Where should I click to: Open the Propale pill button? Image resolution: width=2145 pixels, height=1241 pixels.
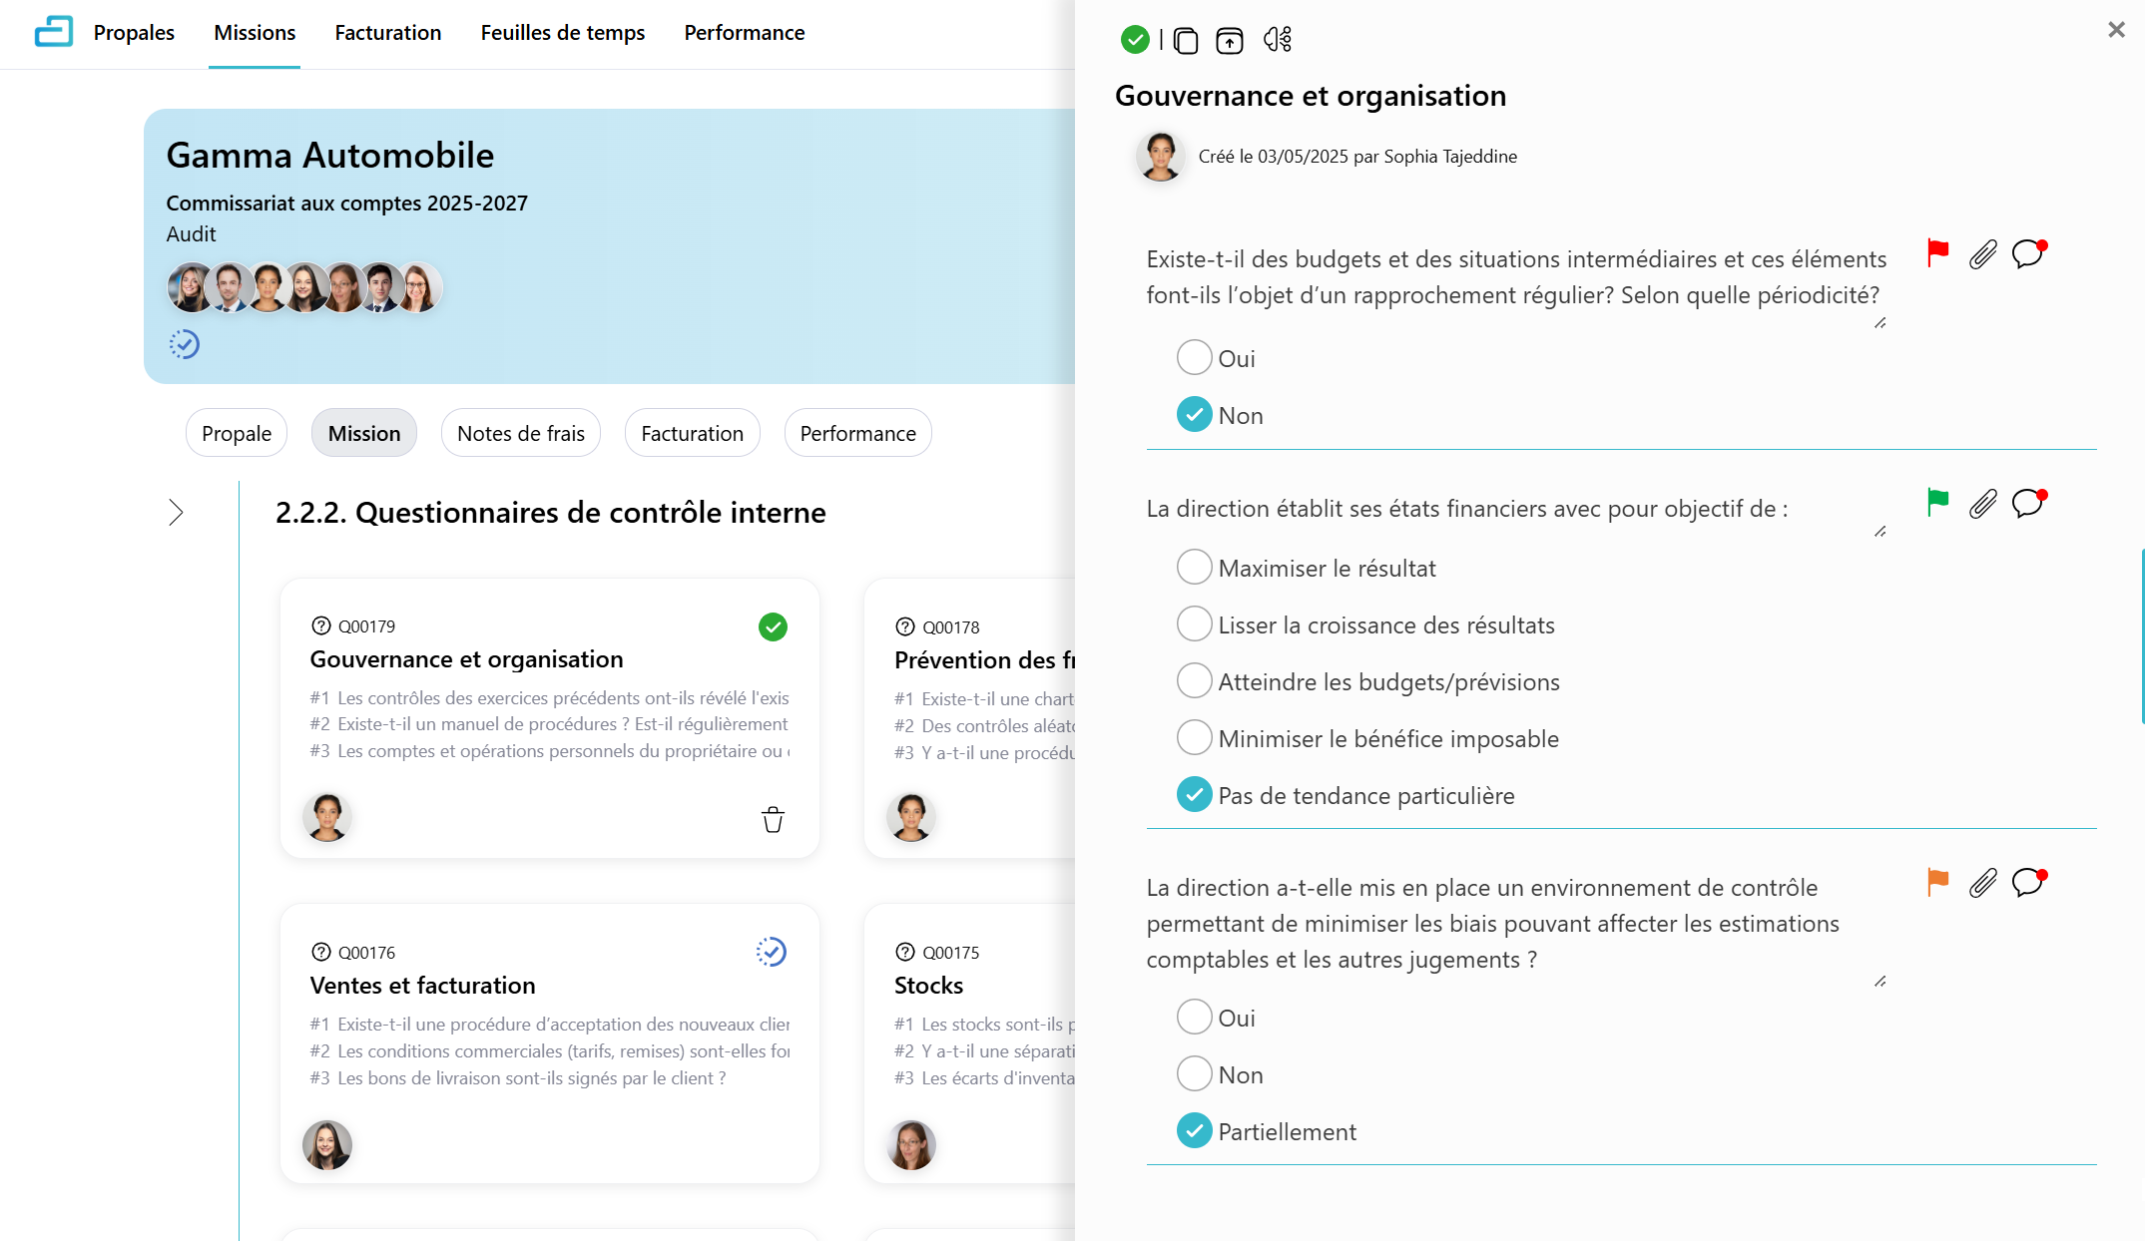236,433
